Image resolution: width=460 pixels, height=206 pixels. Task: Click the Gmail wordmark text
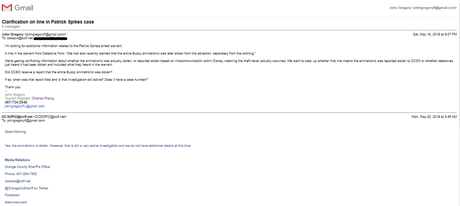24,8
